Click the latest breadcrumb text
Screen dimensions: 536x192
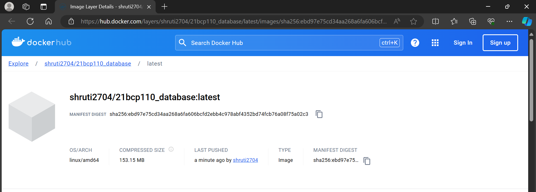[155, 64]
